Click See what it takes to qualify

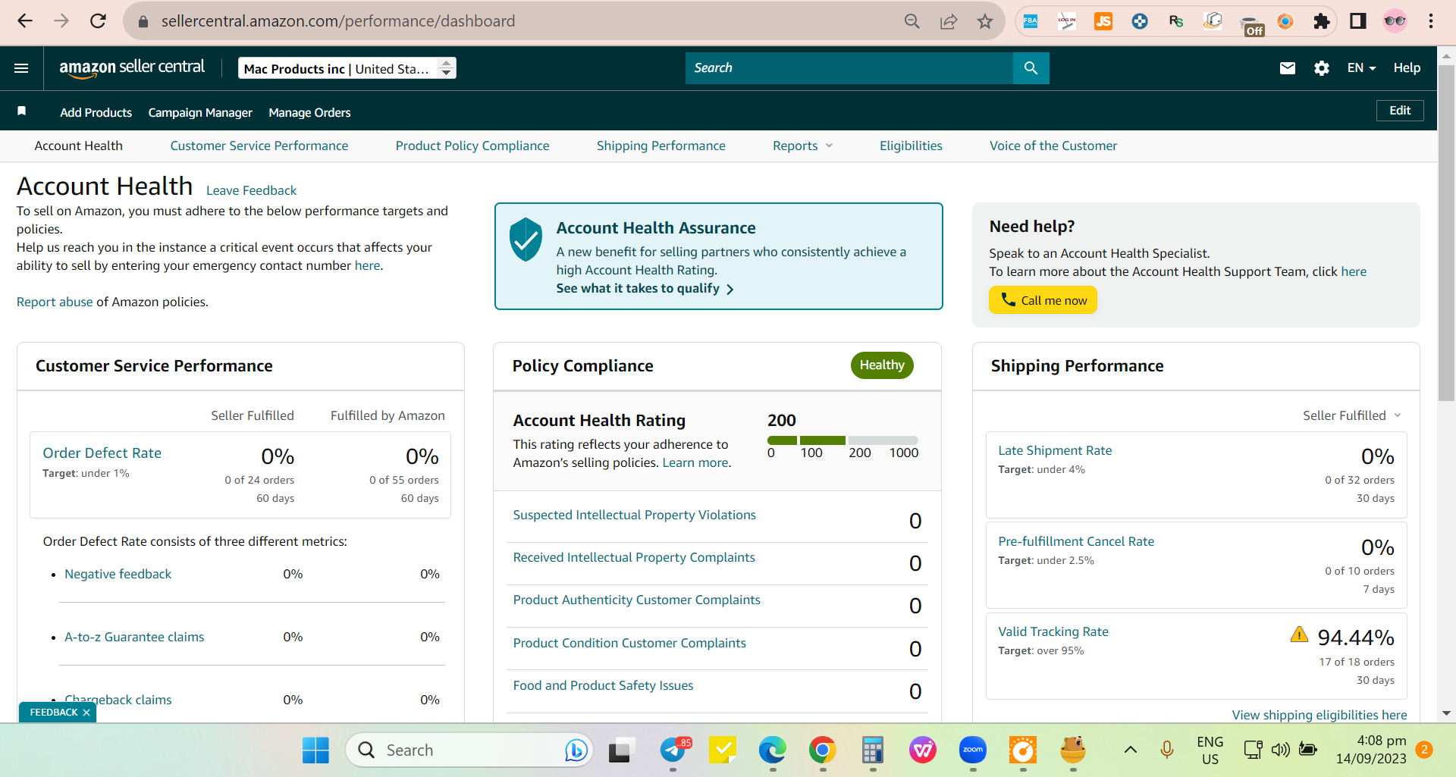645,289
